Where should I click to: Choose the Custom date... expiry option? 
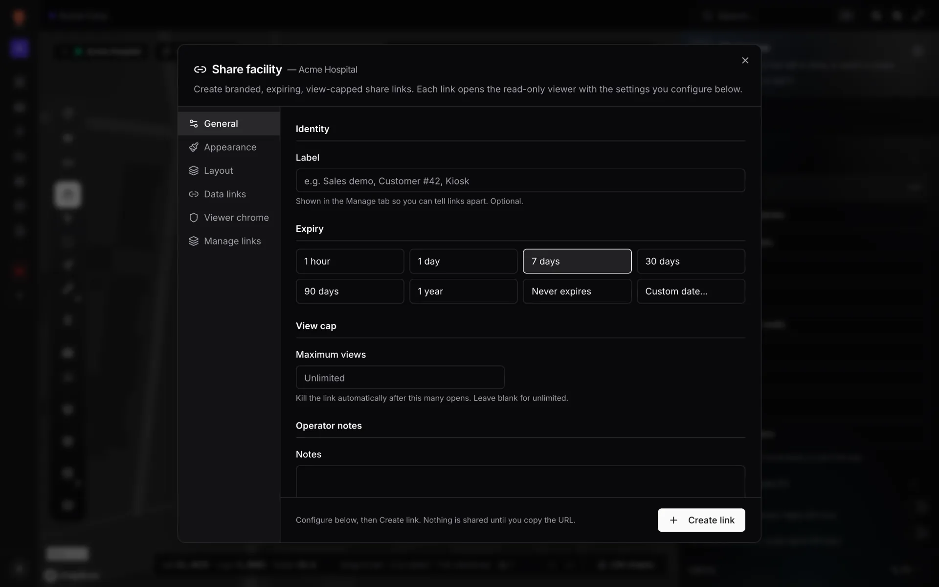tap(691, 291)
